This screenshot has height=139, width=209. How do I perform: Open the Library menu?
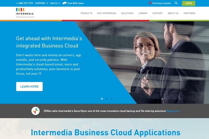click(x=143, y=13)
